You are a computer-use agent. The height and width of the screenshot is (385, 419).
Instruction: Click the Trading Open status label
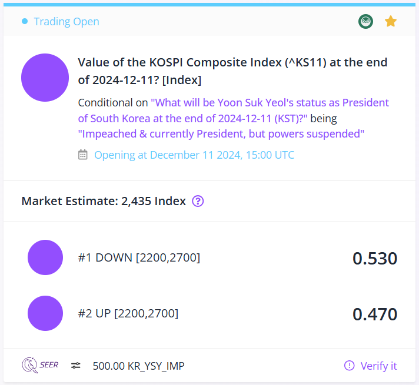[x=66, y=21]
